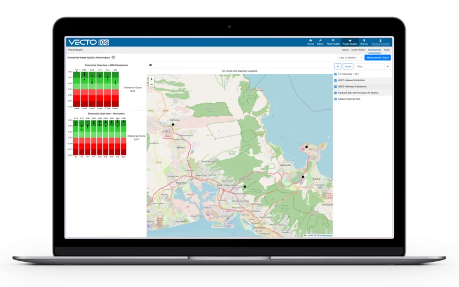
Task: Open the Last 12 Months dropdown
Action: 350,57
